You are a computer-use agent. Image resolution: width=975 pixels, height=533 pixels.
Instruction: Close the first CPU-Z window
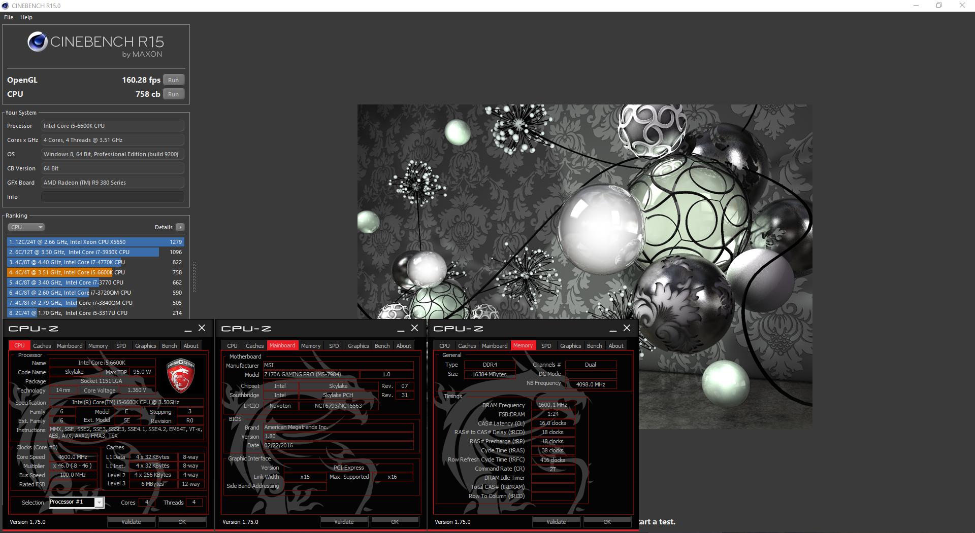click(202, 328)
